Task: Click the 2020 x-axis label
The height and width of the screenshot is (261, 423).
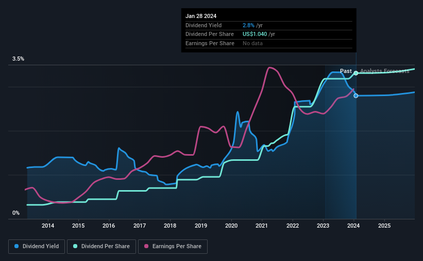Action: tap(231, 226)
